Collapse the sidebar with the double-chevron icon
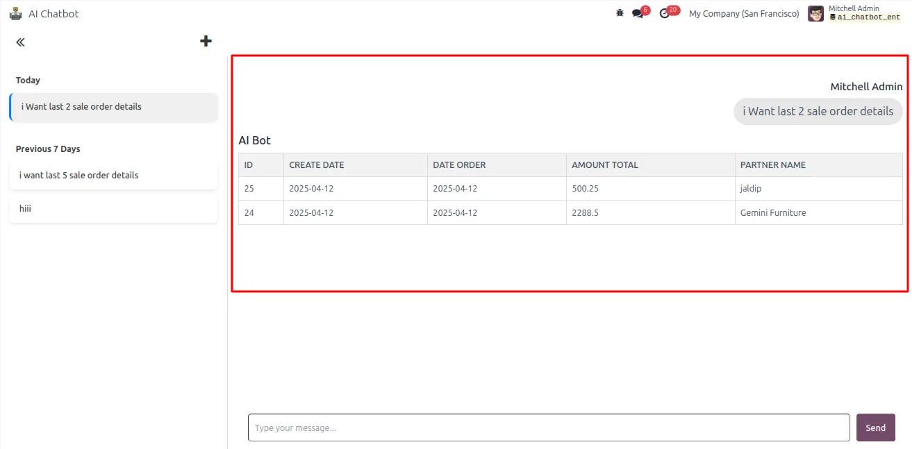The image size is (912, 449). tap(20, 42)
